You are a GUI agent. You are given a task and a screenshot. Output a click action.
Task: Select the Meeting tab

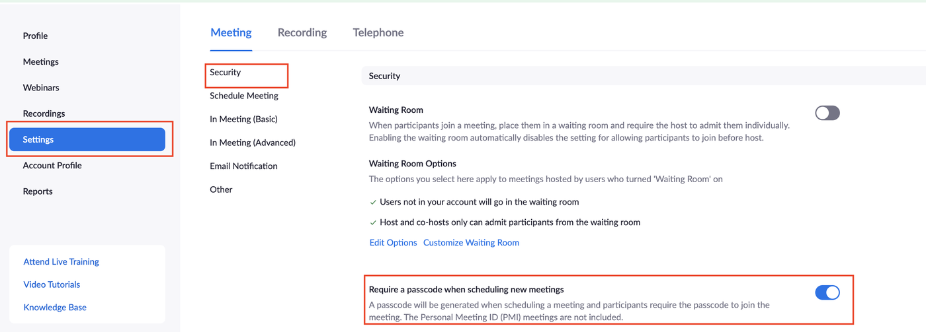(231, 32)
